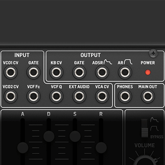Click the VCO1 CV label
This screenshot has width=165, height=165.
tap(11, 63)
